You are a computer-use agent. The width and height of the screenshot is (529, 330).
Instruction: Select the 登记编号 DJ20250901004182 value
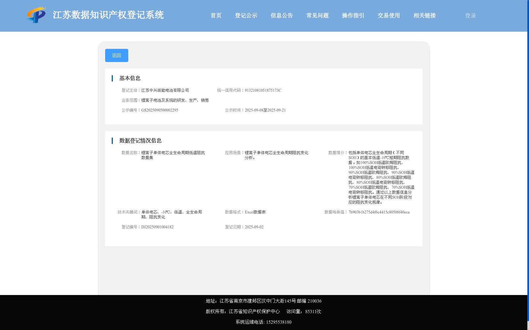click(157, 227)
